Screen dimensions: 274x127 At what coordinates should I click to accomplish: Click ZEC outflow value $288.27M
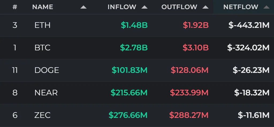coord(189,115)
